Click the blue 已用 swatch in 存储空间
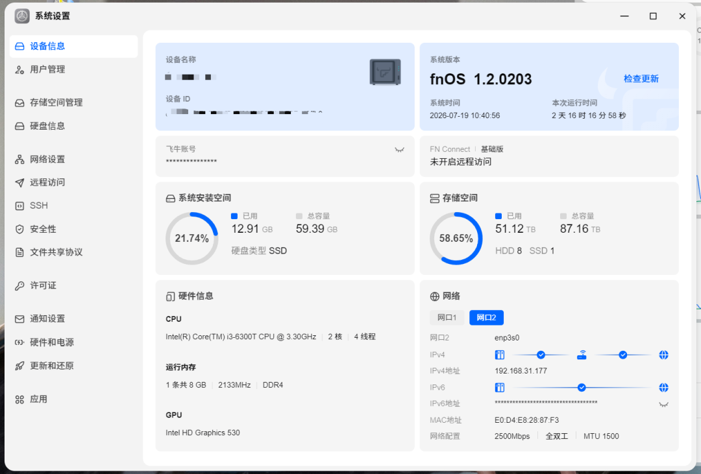 [498, 216]
